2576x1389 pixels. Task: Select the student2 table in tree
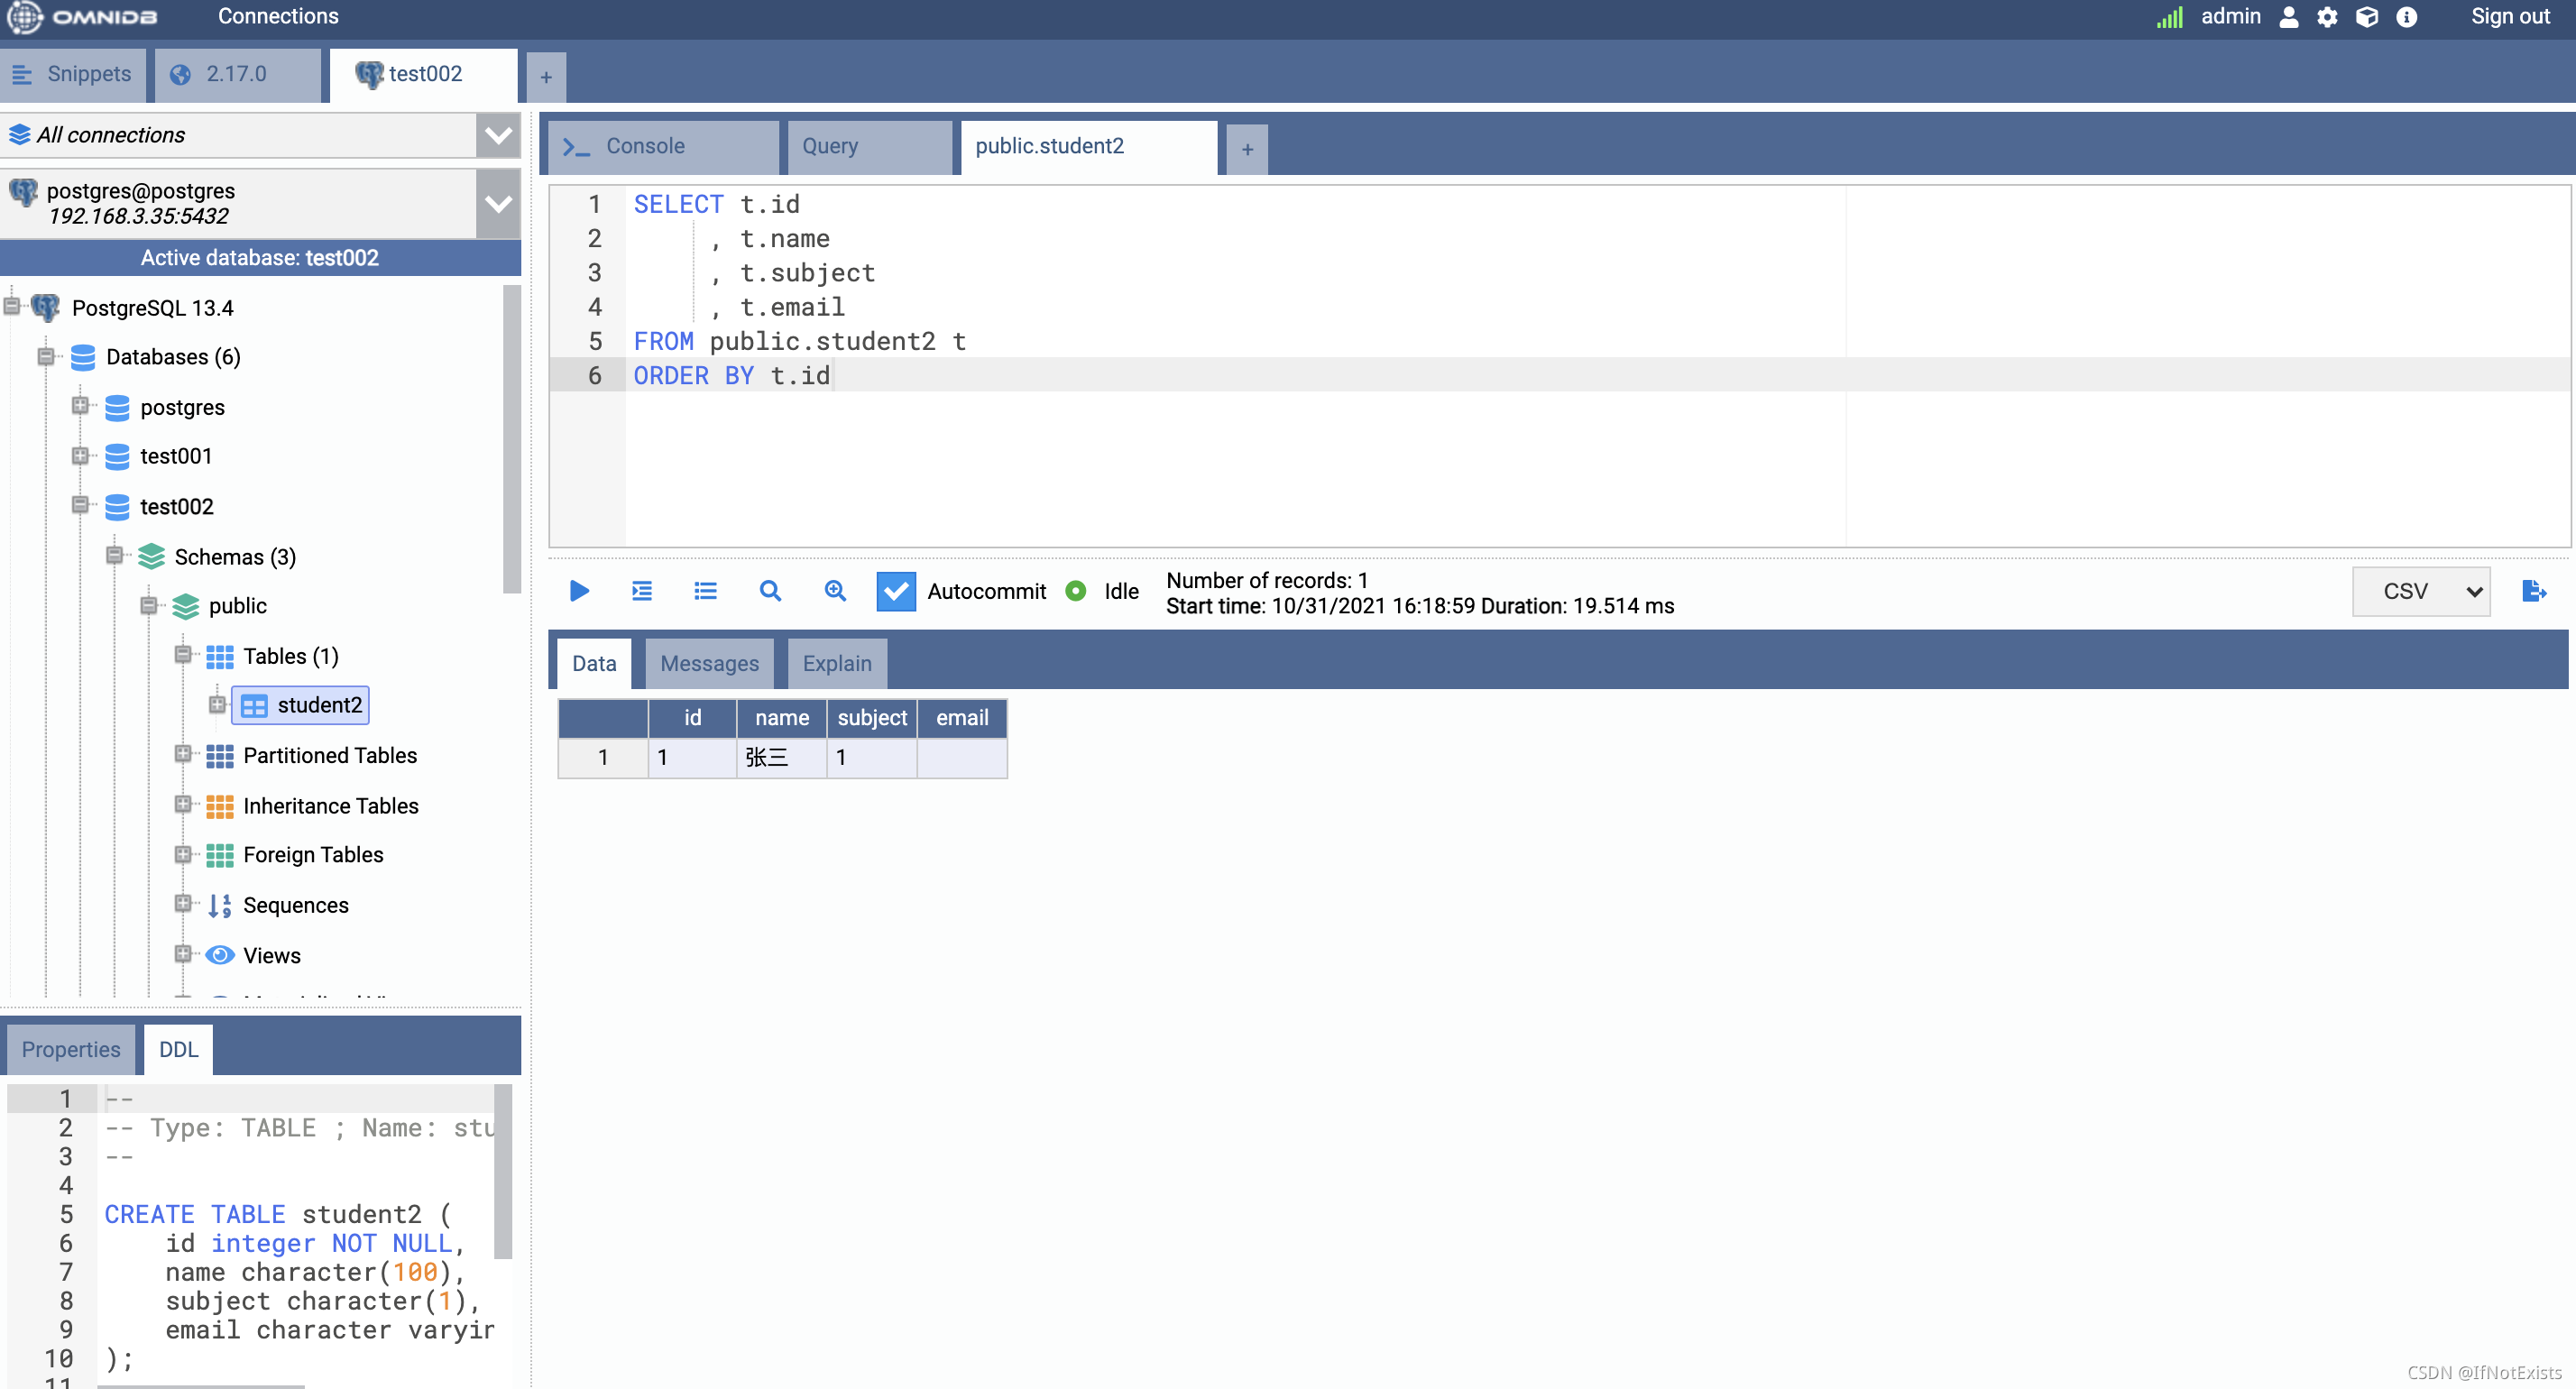click(x=318, y=705)
